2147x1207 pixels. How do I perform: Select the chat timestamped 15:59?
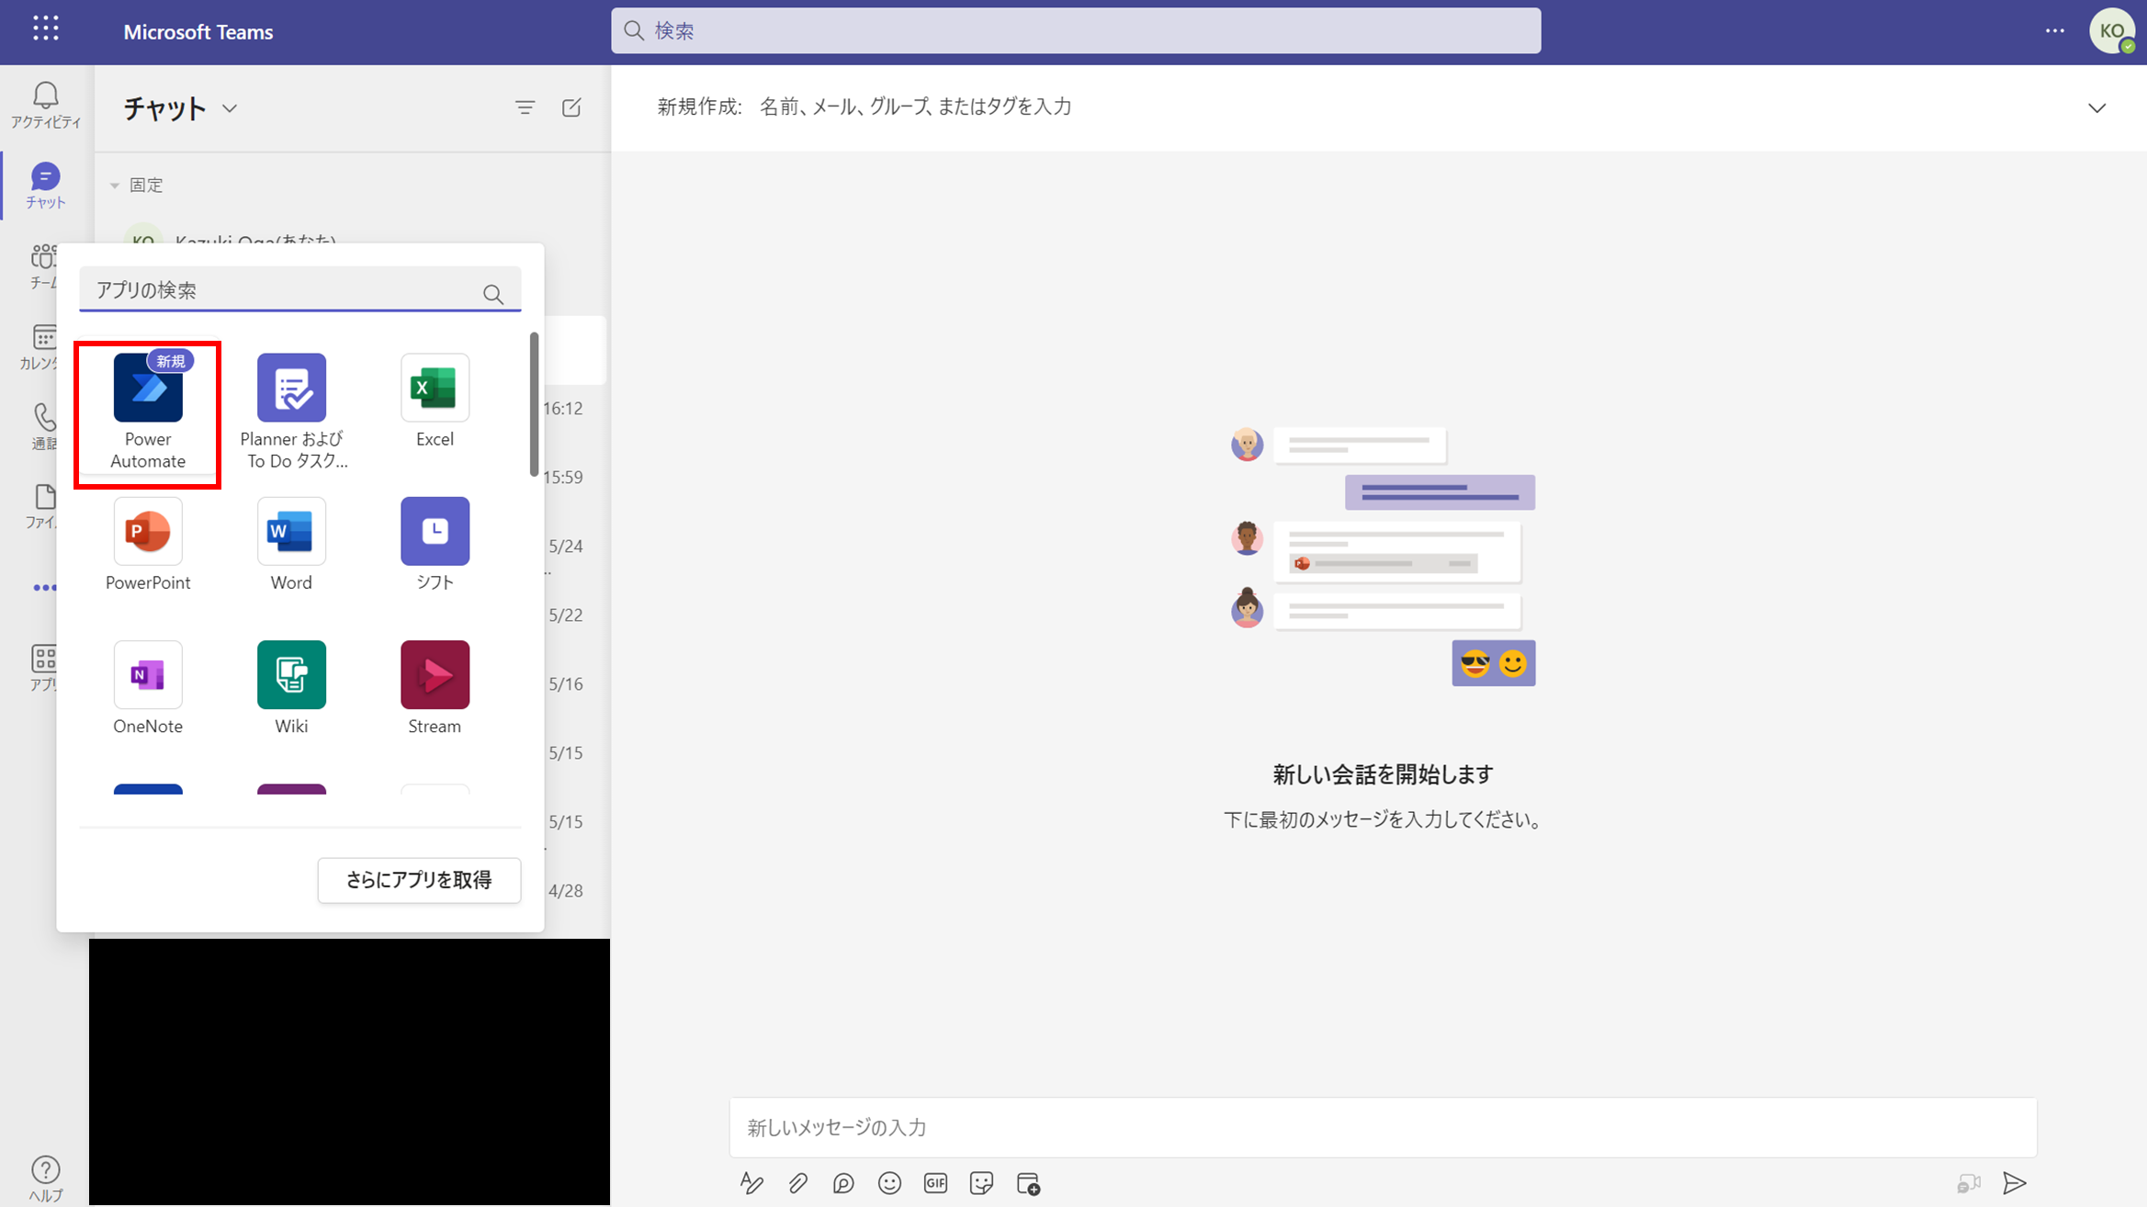point(573,478)
